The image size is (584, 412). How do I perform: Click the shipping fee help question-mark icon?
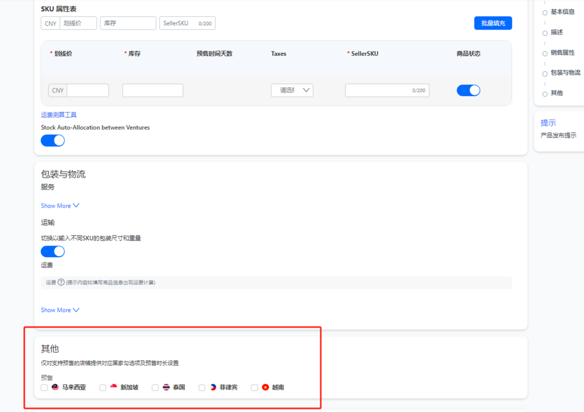point(61,282)
